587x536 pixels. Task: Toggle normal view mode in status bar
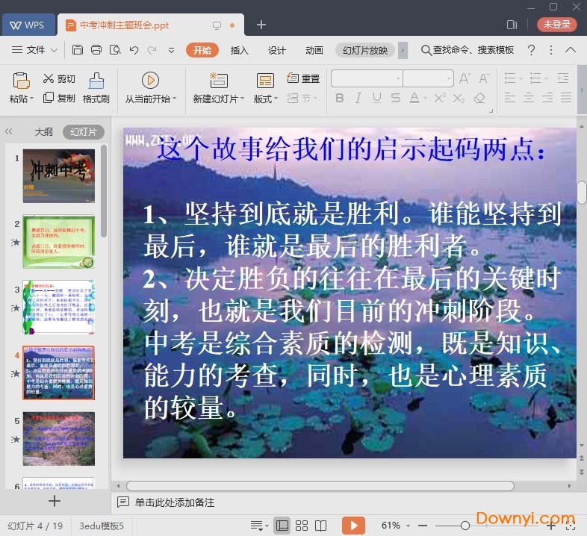pos(282,526)
